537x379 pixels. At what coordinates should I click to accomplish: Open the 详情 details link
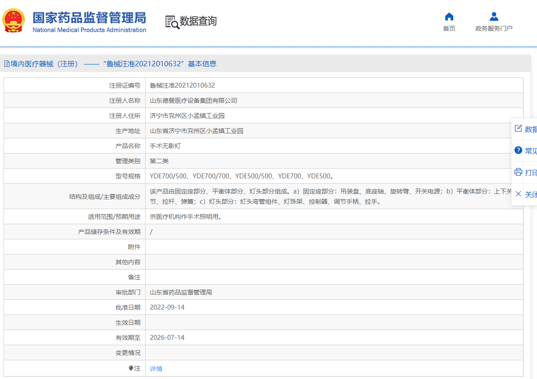[156, 369]
